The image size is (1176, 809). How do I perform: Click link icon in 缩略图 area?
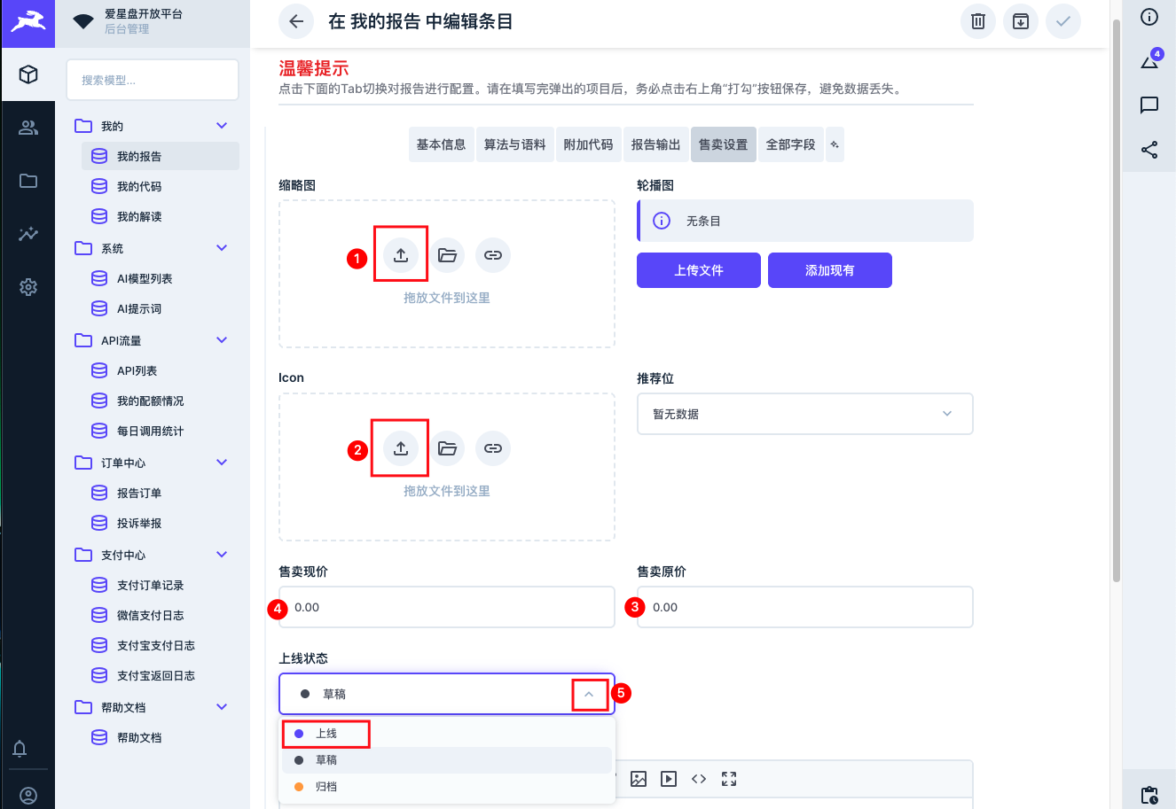(493, 255)
